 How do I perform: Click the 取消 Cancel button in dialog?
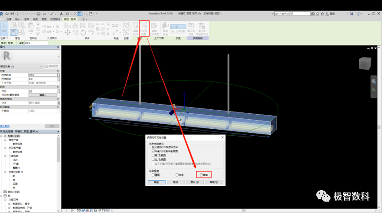click(x=176, y=182)
